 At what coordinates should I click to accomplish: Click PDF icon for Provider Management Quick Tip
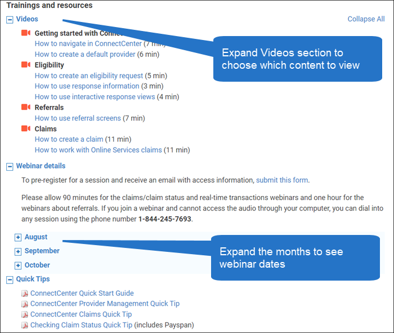click(25, 304)
